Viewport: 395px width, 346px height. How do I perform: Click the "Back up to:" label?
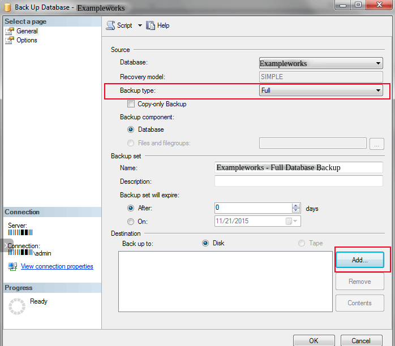point(138,244)
